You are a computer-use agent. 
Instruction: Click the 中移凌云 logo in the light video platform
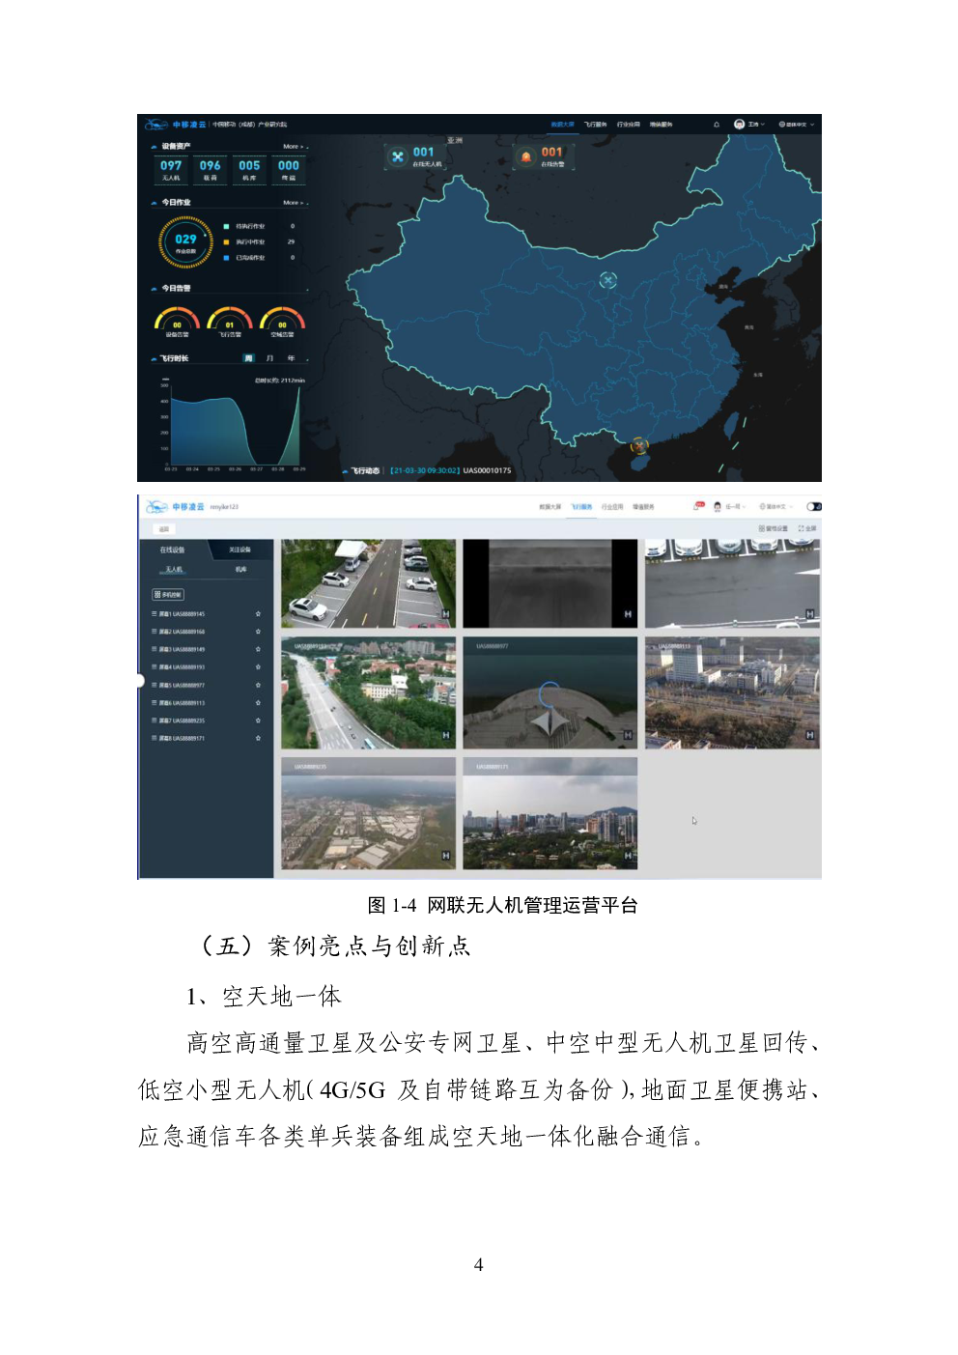(x=175, y=507)
